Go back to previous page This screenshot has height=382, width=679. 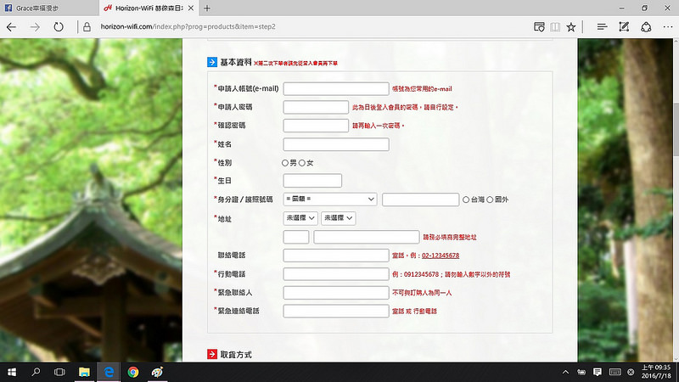pos(11,27)
